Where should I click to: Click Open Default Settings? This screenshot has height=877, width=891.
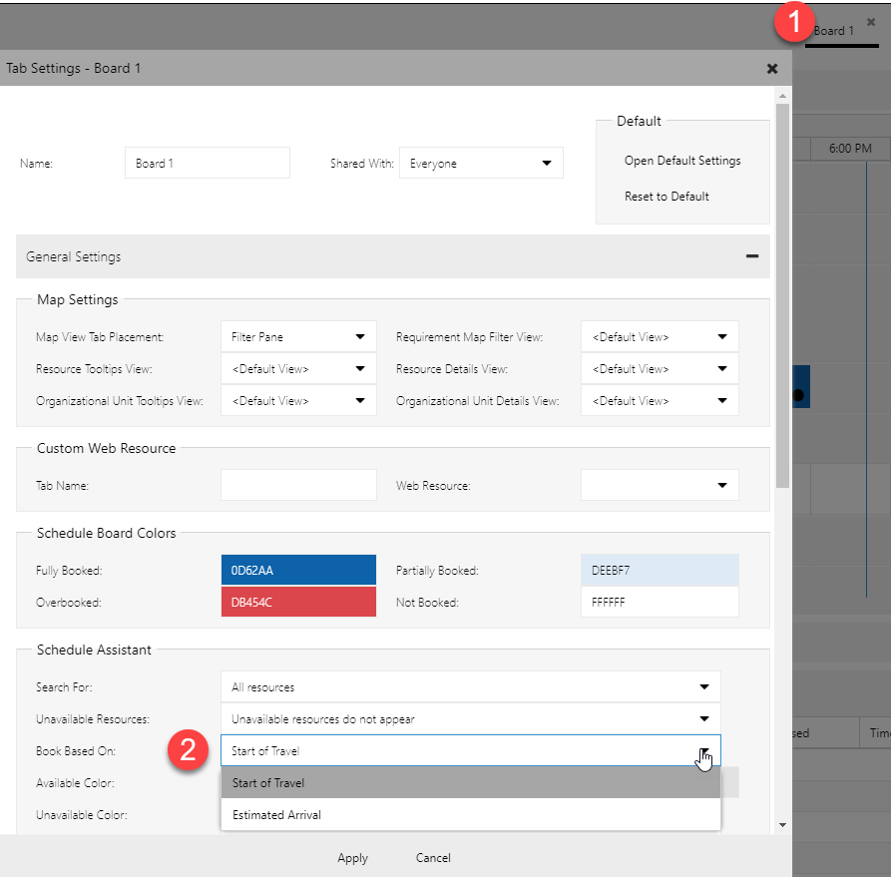point(682,161)
